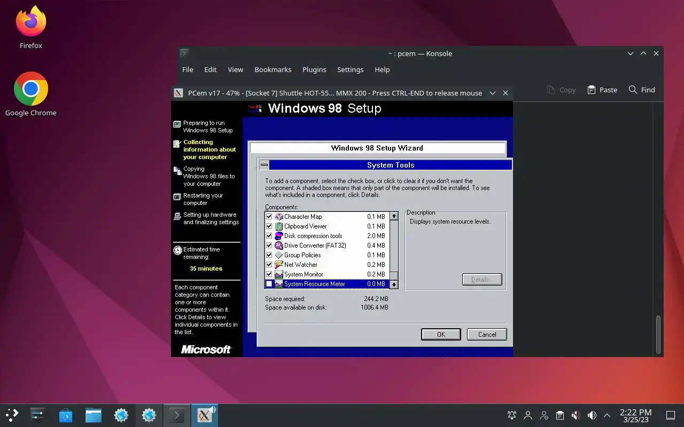The width and height of the screenshot is (684, 427).
Task: Click the components list scroll up arrow
Action: click(394, 216)
